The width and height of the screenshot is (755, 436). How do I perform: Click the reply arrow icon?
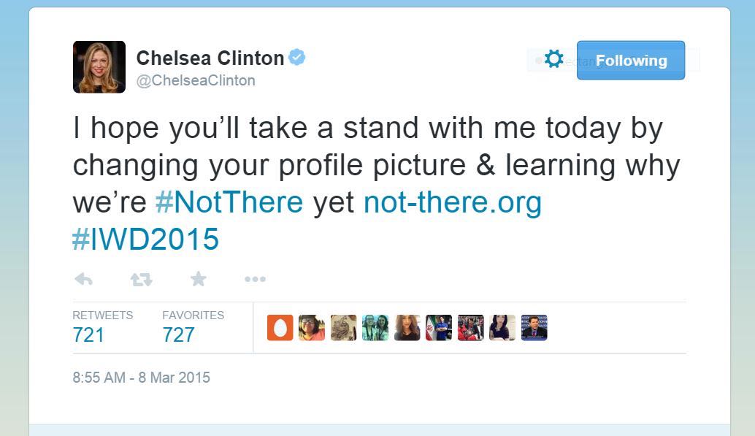click(83, 279)
